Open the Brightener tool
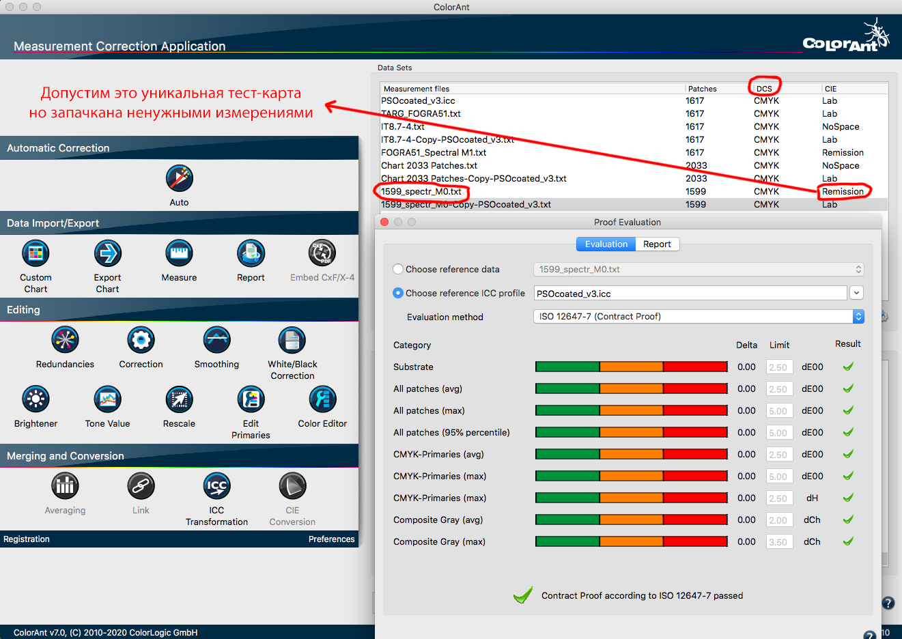Screen dimensions: 902x639 point(36,399)
